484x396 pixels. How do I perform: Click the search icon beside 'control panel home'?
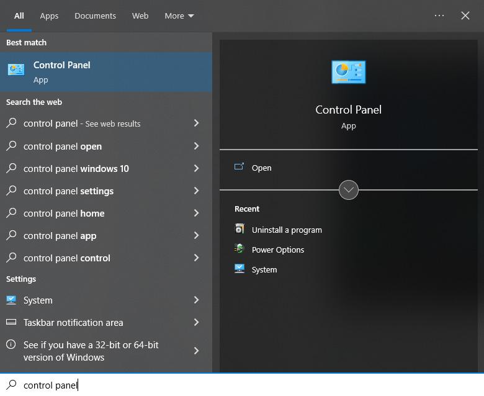click(11, 213)
